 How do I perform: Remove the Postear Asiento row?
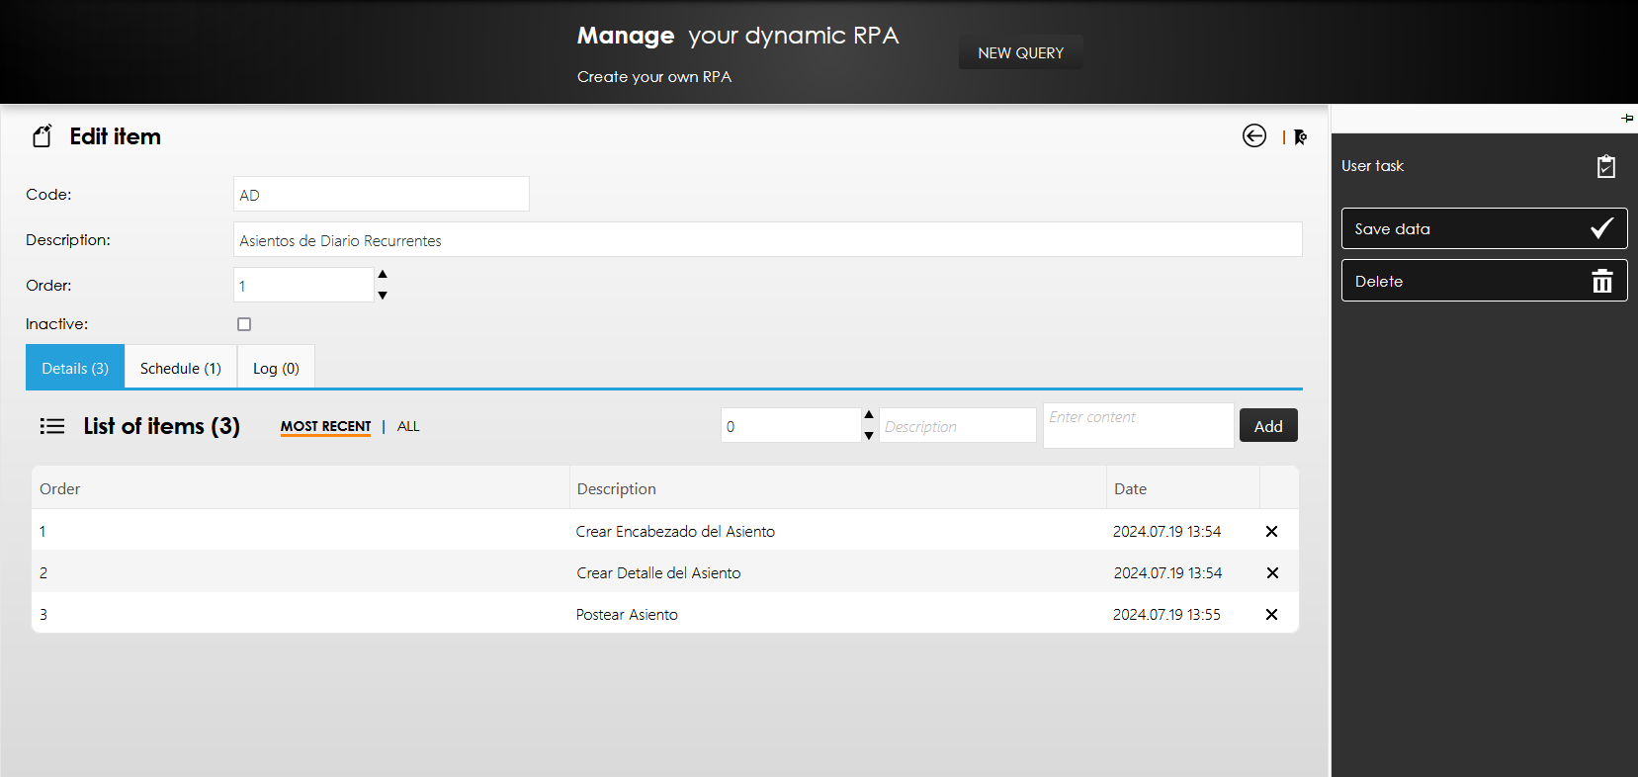click(x=1272, y=615)
